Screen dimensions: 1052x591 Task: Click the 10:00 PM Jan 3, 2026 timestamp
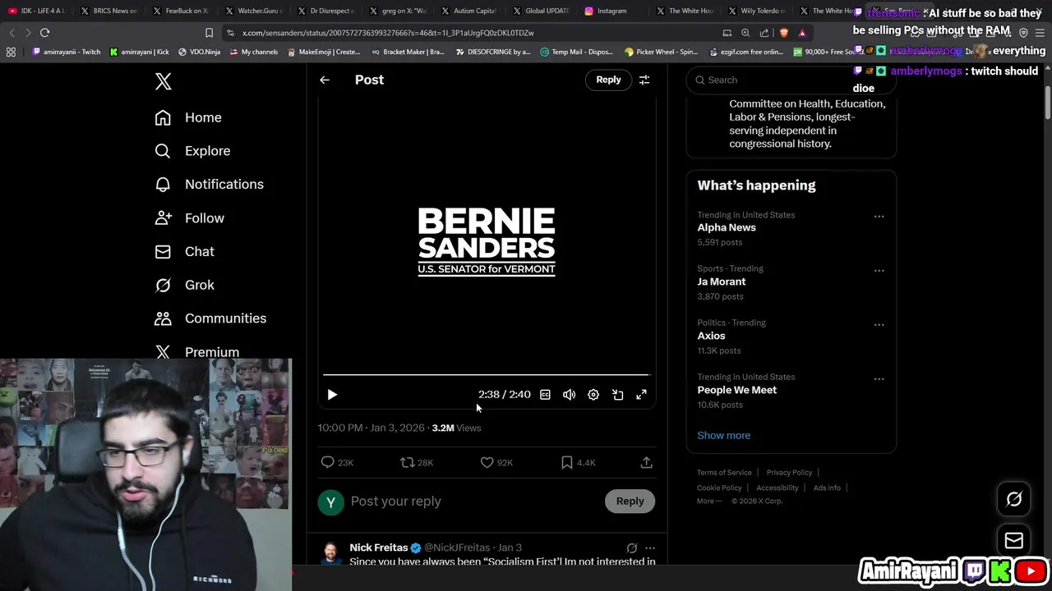[371, 428]
